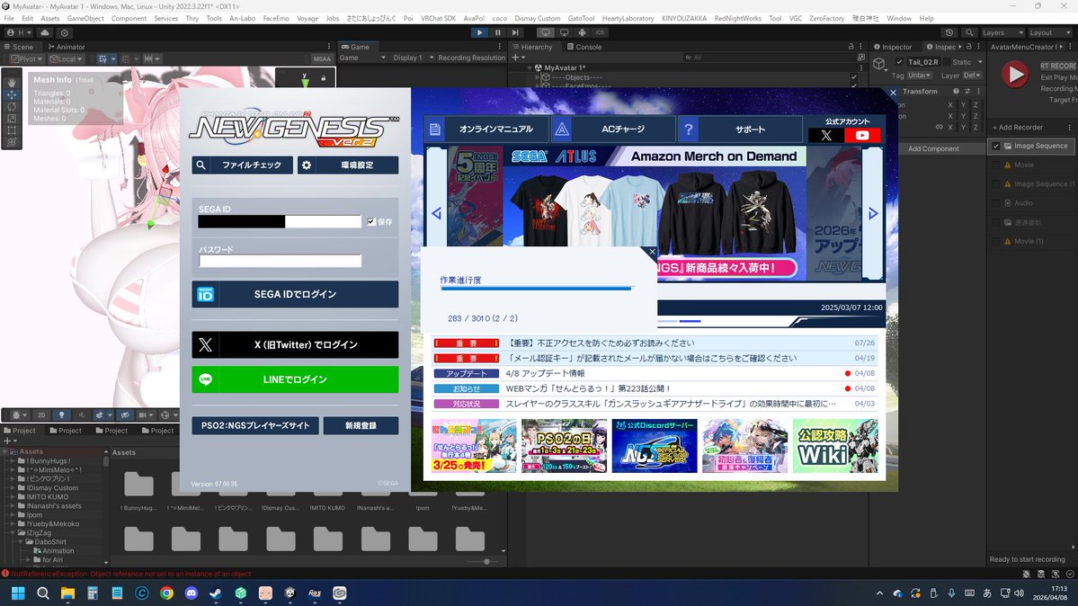The height and width of the screenshot is (606, 1078).
Task: Select the Move tool in the Scene view
Action: (x=12, y=94)
